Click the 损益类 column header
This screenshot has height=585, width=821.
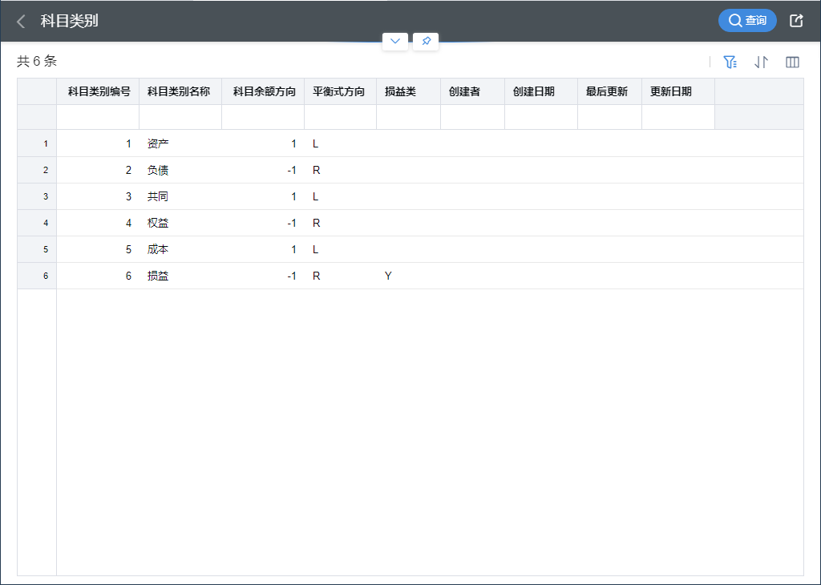point(408,91)
